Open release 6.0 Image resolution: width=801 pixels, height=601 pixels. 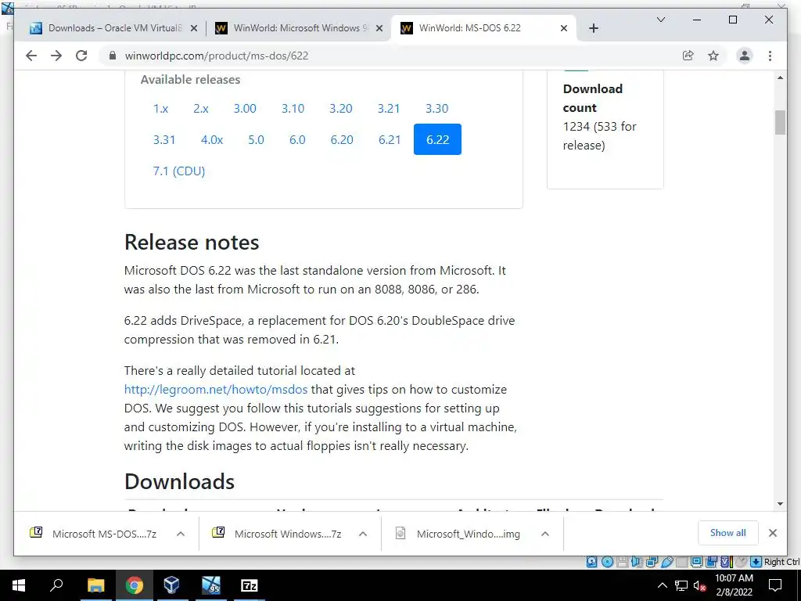297,139
